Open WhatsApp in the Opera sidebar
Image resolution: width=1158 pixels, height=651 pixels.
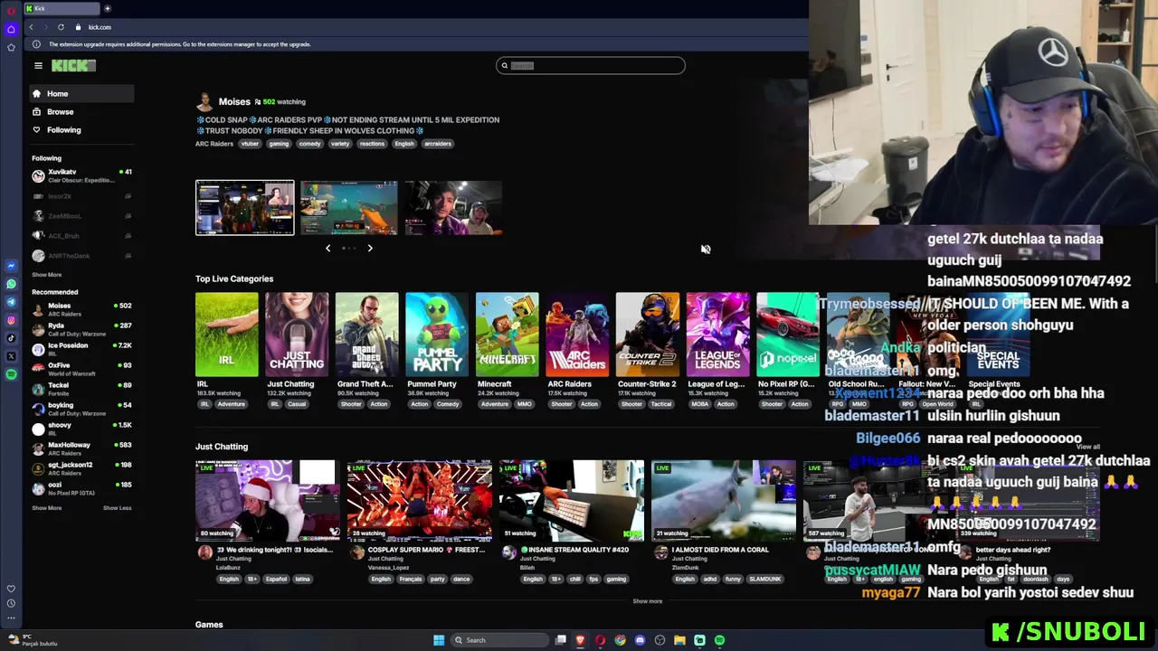pos(11,284)
